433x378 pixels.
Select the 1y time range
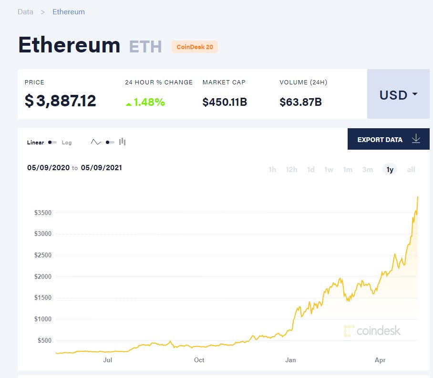click(390, 170)
